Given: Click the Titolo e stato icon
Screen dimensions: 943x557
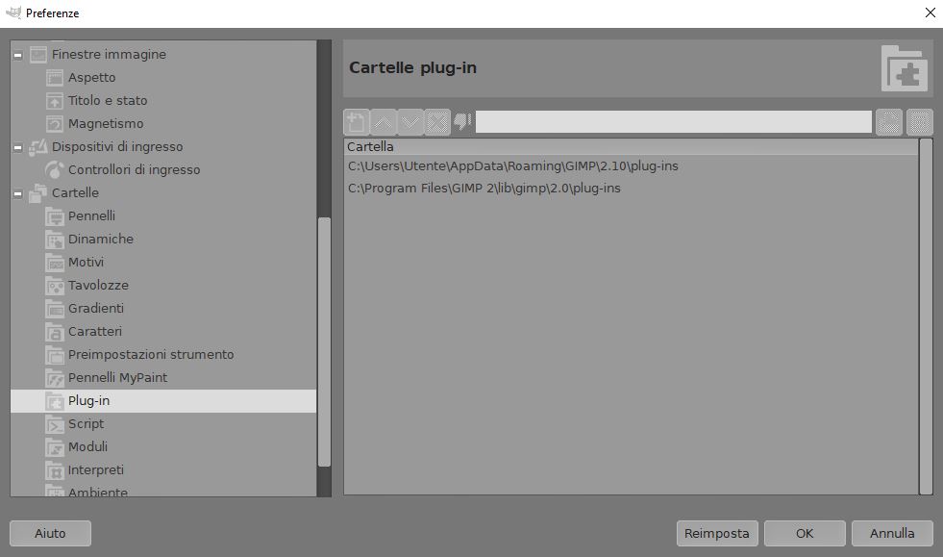Looking at the screenshot, I should point(55,101).
